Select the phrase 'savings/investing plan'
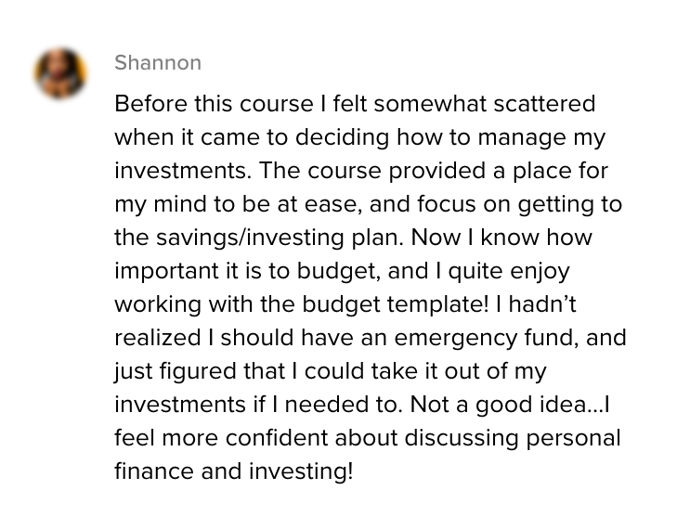The height and width of the screenshot is (529, 677). click(x=280, y=239)
